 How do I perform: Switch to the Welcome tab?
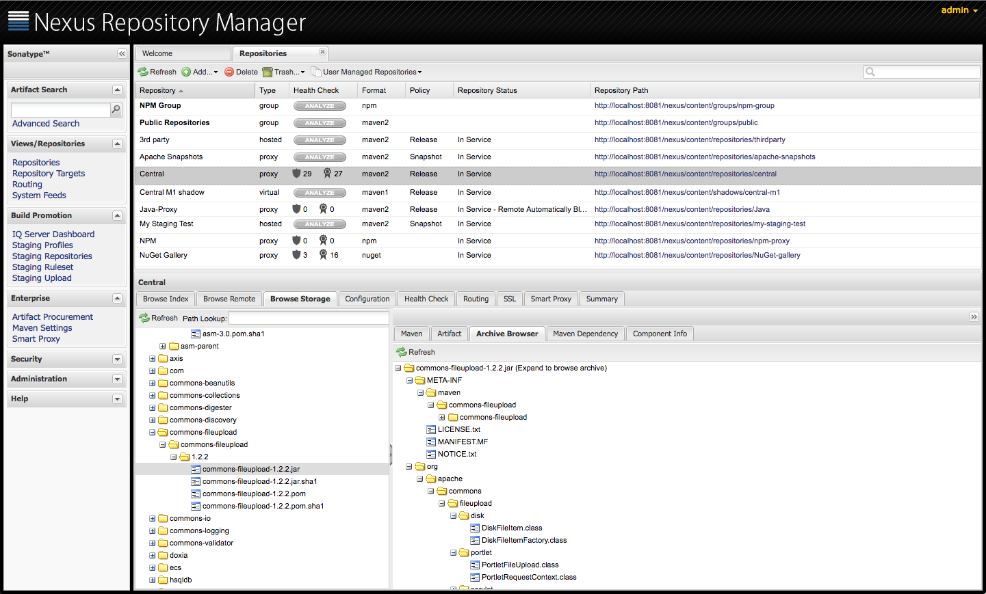[183, 53]
